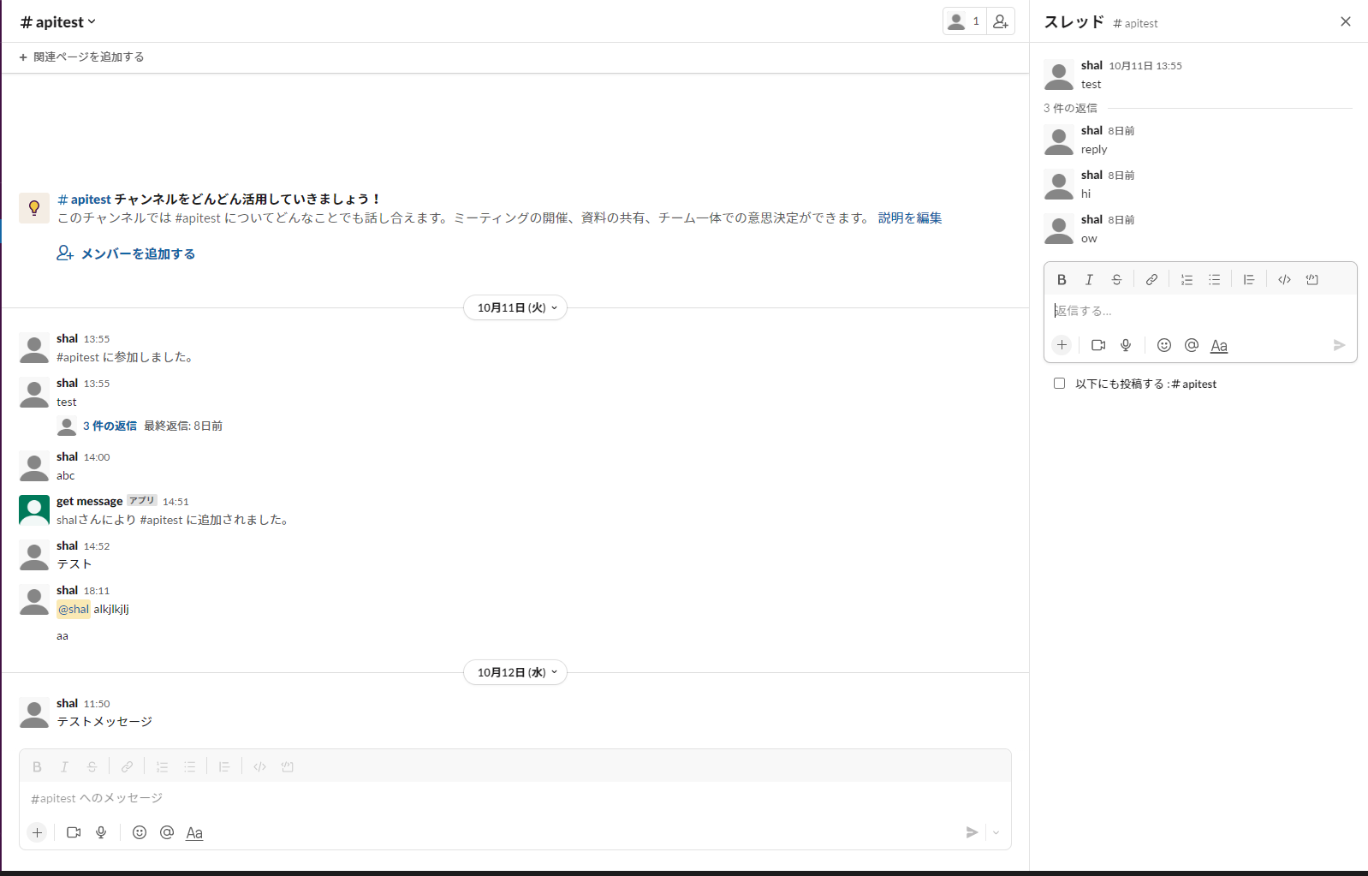Toggle formatting Aa in main composer
Image resolution: width=1368 pixels, height=876 pixels.
[x=194, y=833]
